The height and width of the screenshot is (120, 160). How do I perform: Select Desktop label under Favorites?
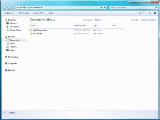click(13, 23)
